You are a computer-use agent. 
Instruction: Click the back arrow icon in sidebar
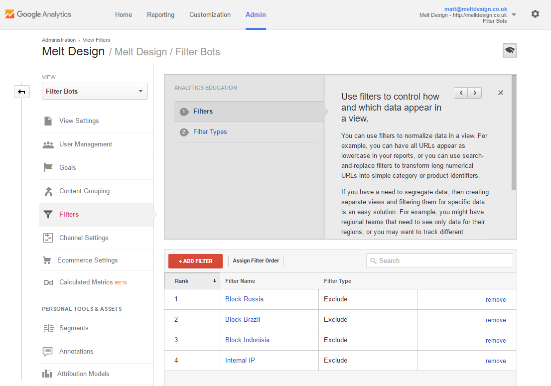pos(22,92)
